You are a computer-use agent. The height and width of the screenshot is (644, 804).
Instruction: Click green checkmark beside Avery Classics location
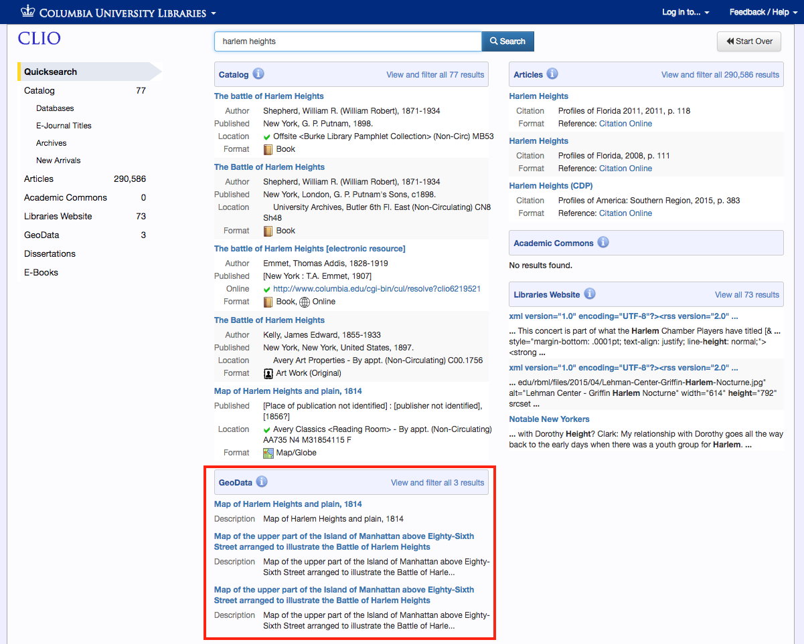[267, 430]
